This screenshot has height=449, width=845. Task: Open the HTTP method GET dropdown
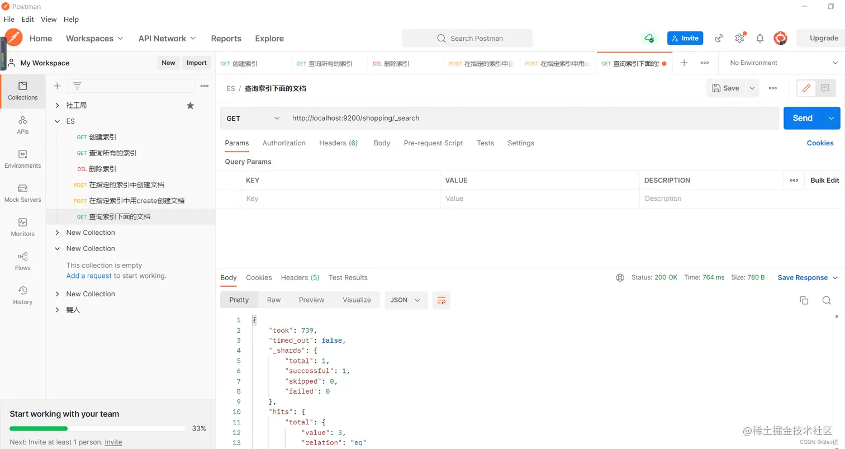pos(253,118)
